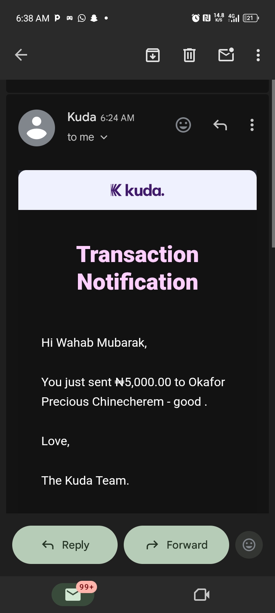Tap the Kuda sender avatar
The image size is (275, 613).
(x=37, y=128)
